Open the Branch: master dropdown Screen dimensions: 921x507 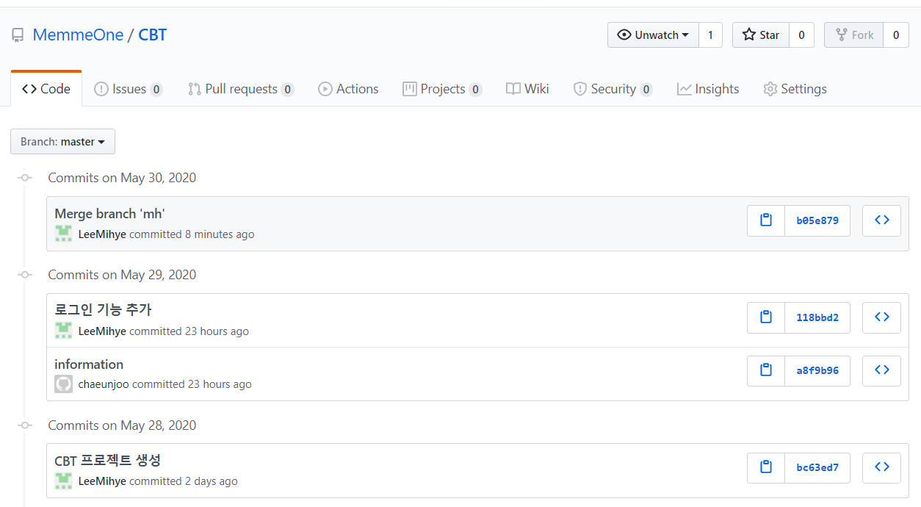62,142
